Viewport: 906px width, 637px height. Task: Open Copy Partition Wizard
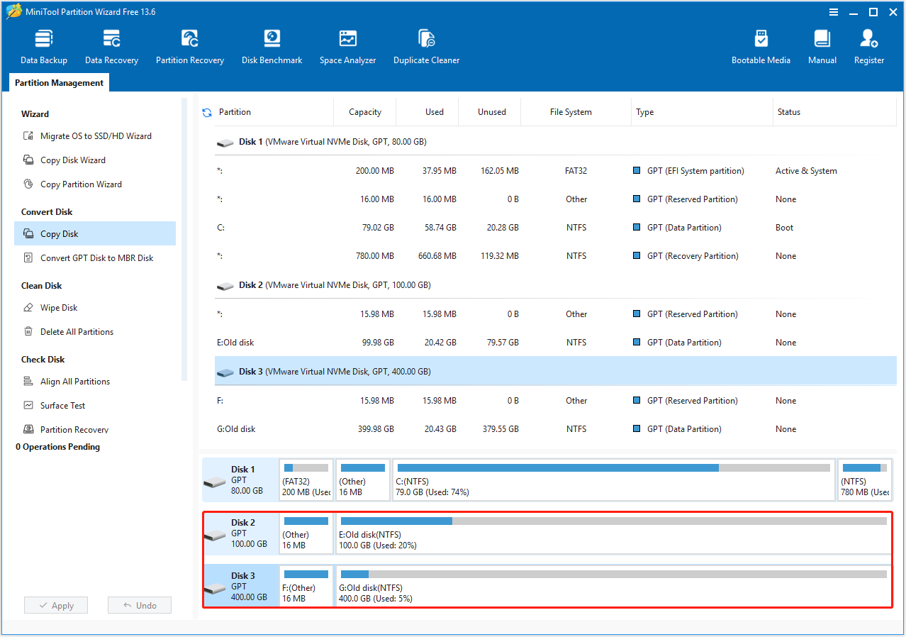[95, 184]
